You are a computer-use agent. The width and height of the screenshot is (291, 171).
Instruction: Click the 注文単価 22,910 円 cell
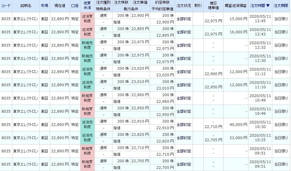click(x=140, y=121)
